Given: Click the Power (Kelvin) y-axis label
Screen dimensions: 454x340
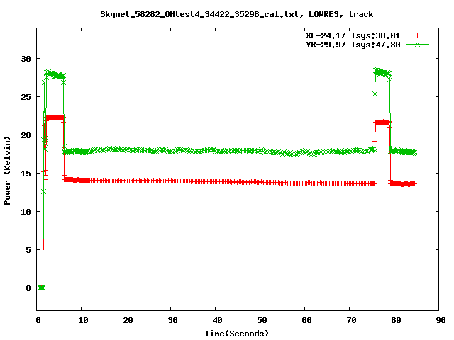Looking at the screenshot, I should click(x=7, y=171).
